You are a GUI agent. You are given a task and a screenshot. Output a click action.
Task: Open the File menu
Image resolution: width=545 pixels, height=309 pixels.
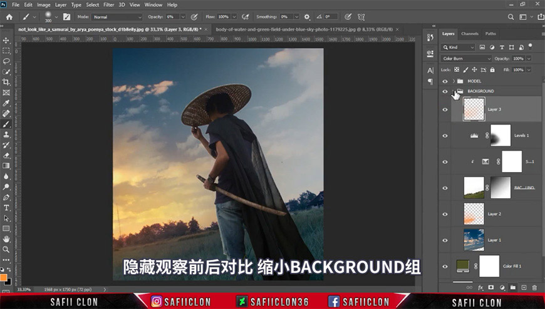(16, 5)
